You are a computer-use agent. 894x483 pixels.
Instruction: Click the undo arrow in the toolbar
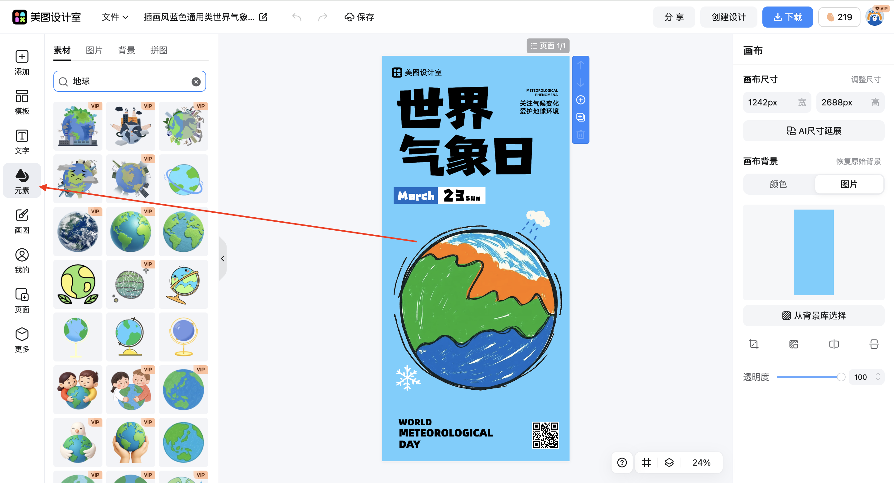[x=297, y=17]
